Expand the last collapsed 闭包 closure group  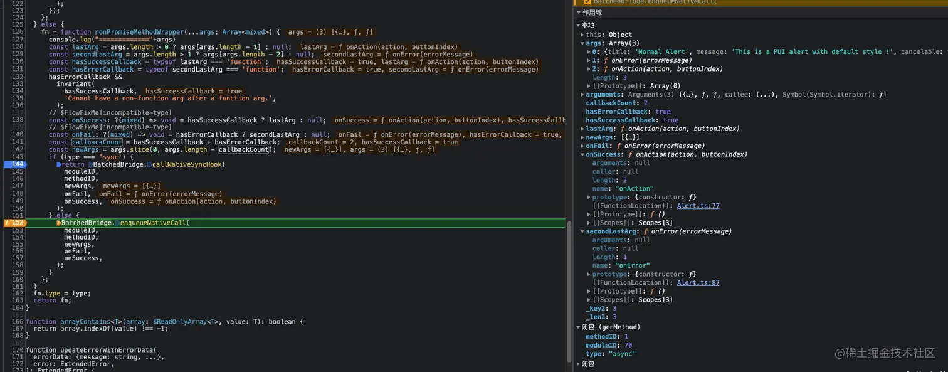coord(579,364)
